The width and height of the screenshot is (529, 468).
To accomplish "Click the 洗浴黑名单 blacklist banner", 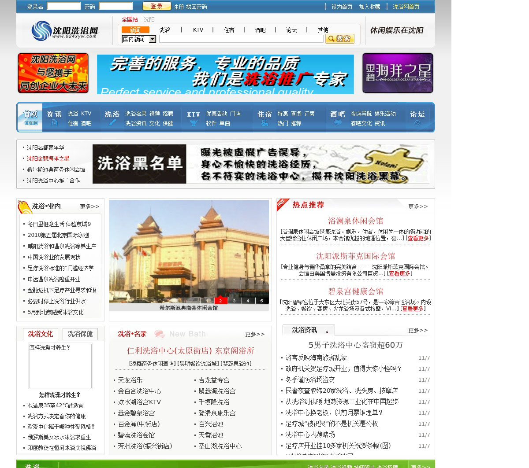I will coord(260,164).
